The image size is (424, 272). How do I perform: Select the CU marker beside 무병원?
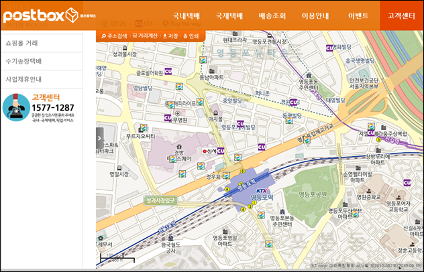click(x=168, y=118)
